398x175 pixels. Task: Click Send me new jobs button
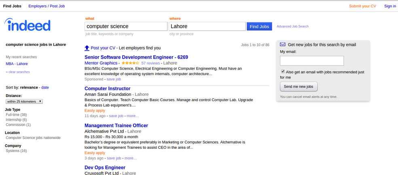coord(298,86)
